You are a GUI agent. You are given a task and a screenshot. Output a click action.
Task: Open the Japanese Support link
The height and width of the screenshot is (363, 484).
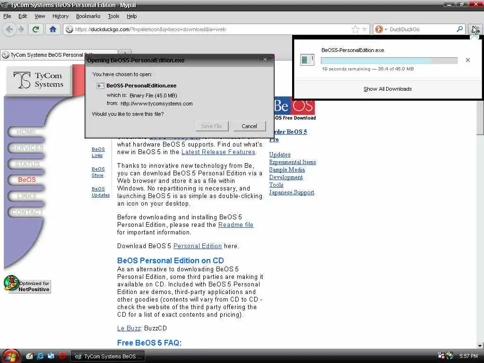292,192
